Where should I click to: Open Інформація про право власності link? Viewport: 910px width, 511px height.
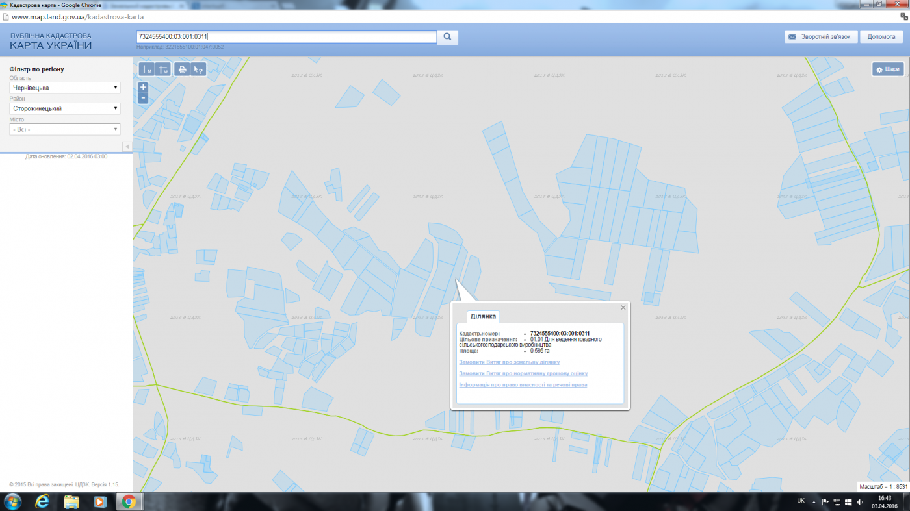pyautogui.click(x=523, y=385)
